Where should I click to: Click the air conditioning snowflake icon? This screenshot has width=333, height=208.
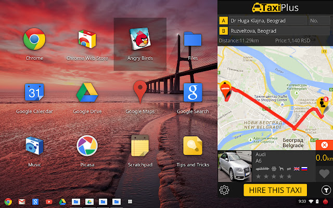point(274,168)
